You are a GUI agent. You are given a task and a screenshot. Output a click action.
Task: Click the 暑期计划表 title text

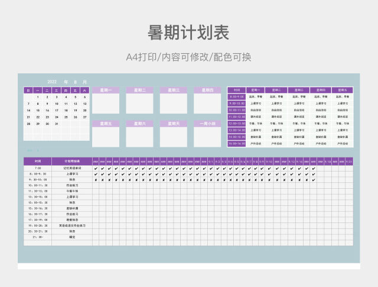click(188, 33)
